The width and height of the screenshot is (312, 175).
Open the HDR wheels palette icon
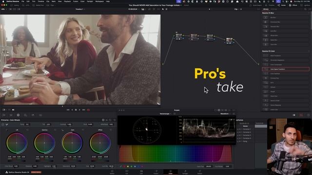pos(25,115)
